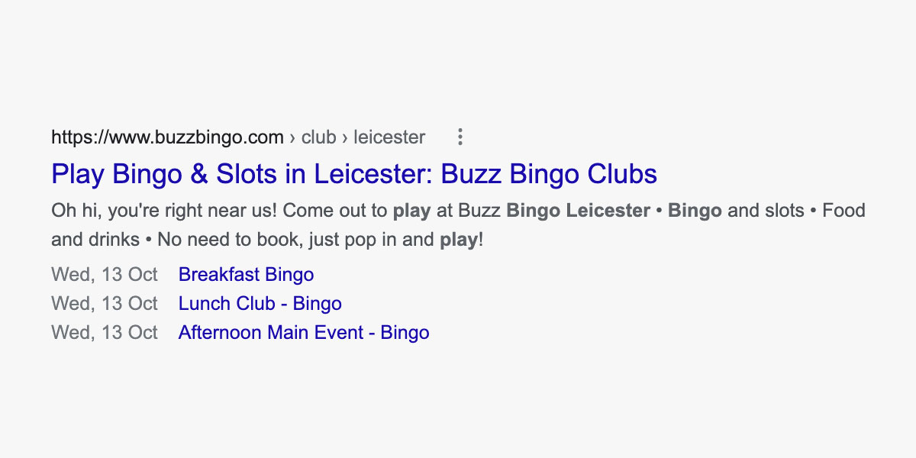Click the bold 'play!' ending the snippet
916x458 pixels.
pos(460,240)
